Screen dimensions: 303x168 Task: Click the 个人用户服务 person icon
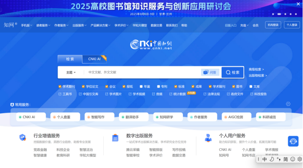[x=208, y=138]
